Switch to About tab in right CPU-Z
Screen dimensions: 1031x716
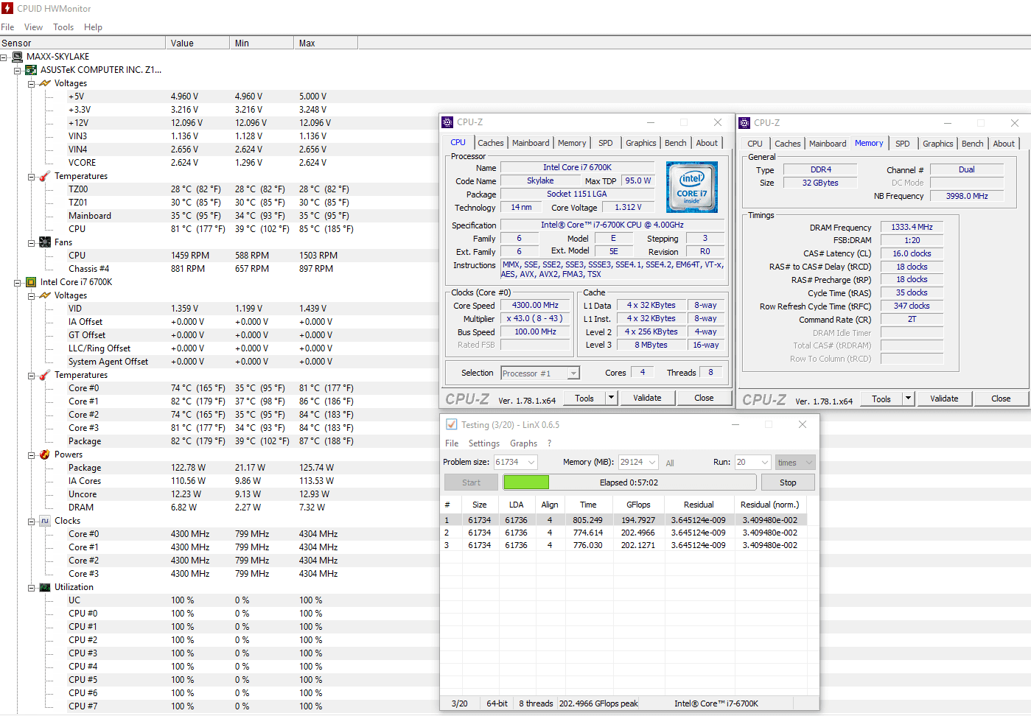tap(1004, 144)
